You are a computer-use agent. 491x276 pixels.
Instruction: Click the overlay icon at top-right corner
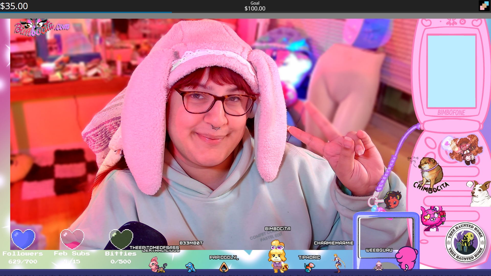[484, 6]
